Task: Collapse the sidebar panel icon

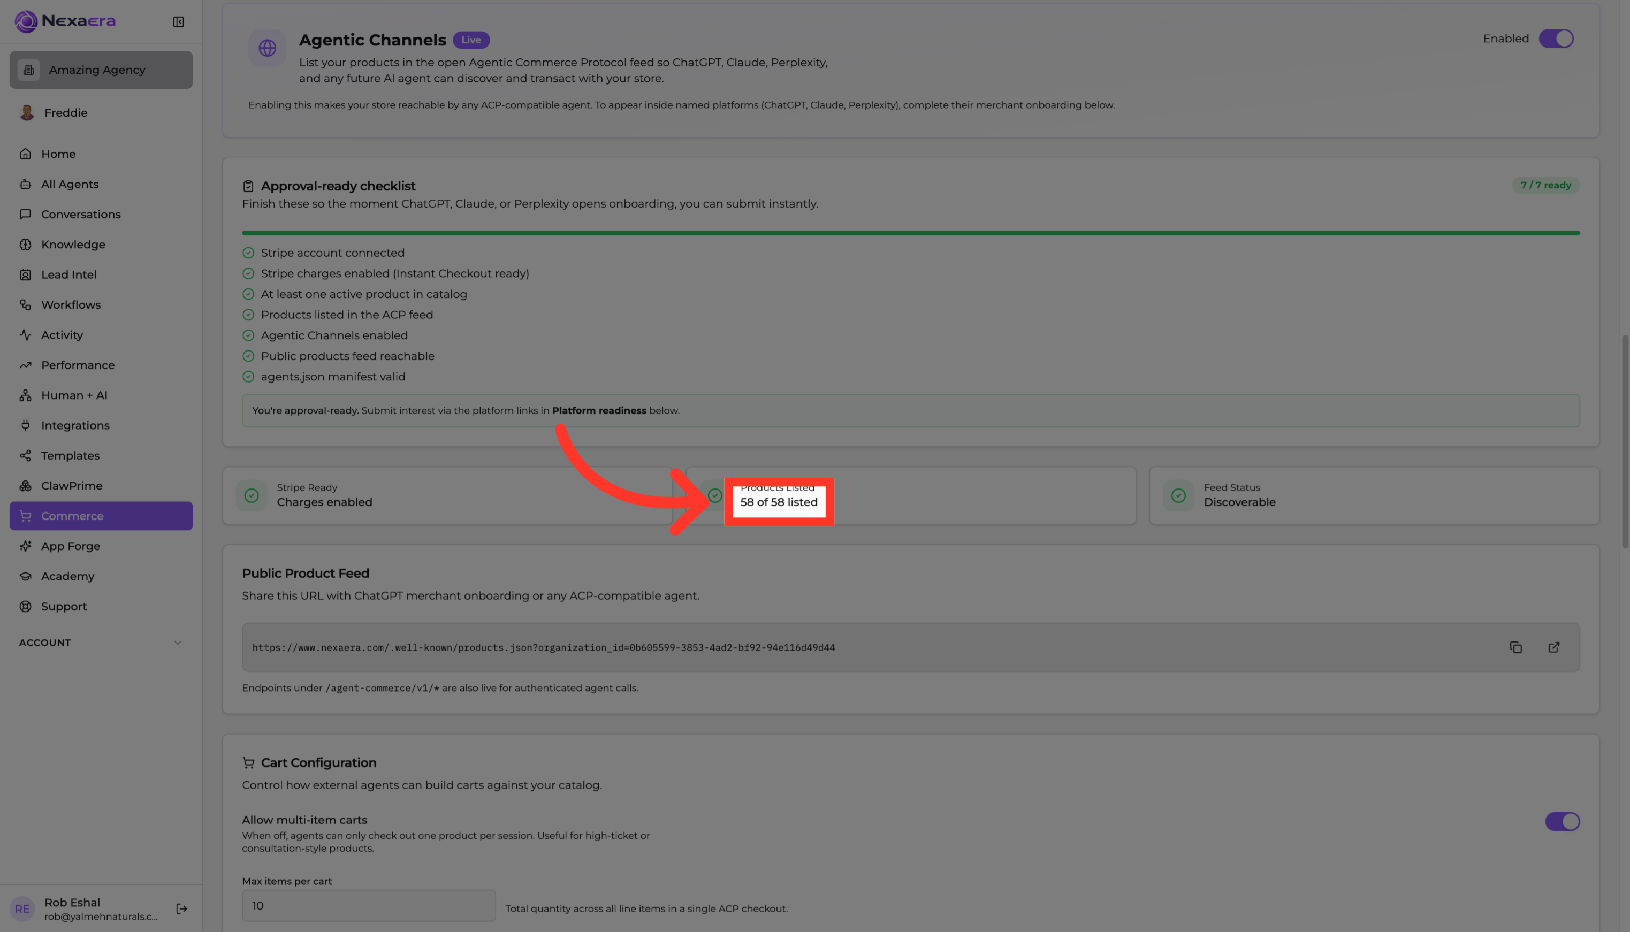Action: click(179, 22)
